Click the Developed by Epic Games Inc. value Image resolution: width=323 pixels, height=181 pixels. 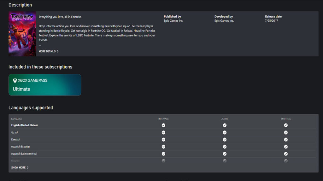pos(224,21)
